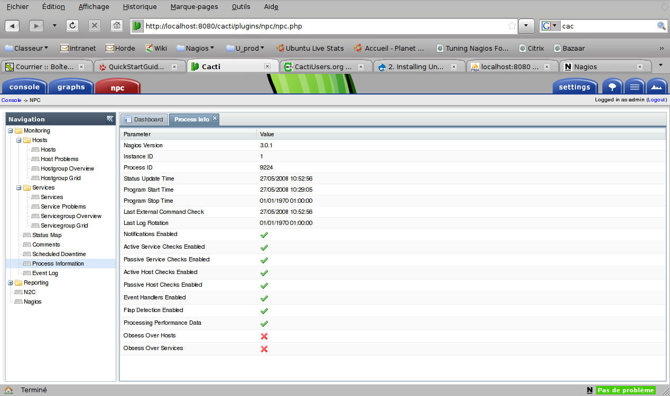Click the Logout link
Viewport: 670px width, 396px height.
[x=657, y=100]
